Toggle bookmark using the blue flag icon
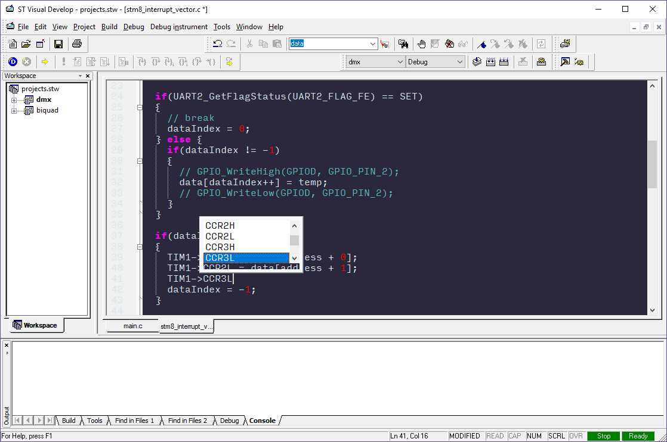The width and height of the screenshot is (667, 442). [x=481, y=44]
